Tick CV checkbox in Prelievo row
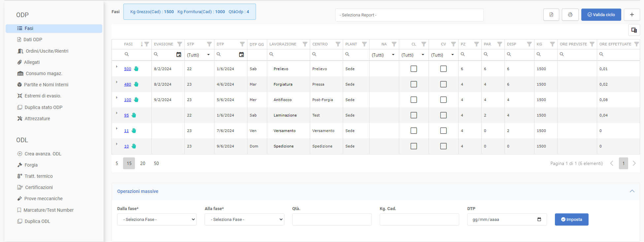The width and height of the screenshot is (644, 242). tap(443, 69)
